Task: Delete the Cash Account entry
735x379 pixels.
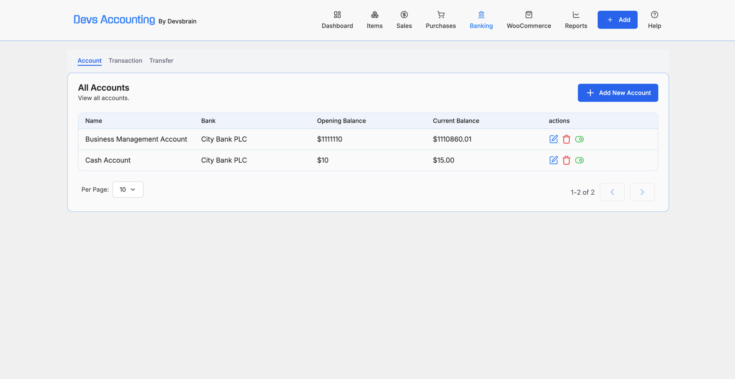Action: (x=566, y=160)
